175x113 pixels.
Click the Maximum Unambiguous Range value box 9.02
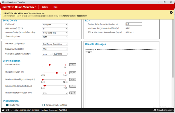73,79
